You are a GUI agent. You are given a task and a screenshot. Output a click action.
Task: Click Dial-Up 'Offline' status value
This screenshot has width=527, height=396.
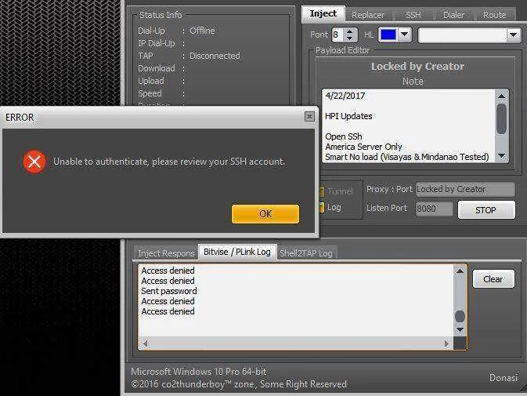click(202, 31)
